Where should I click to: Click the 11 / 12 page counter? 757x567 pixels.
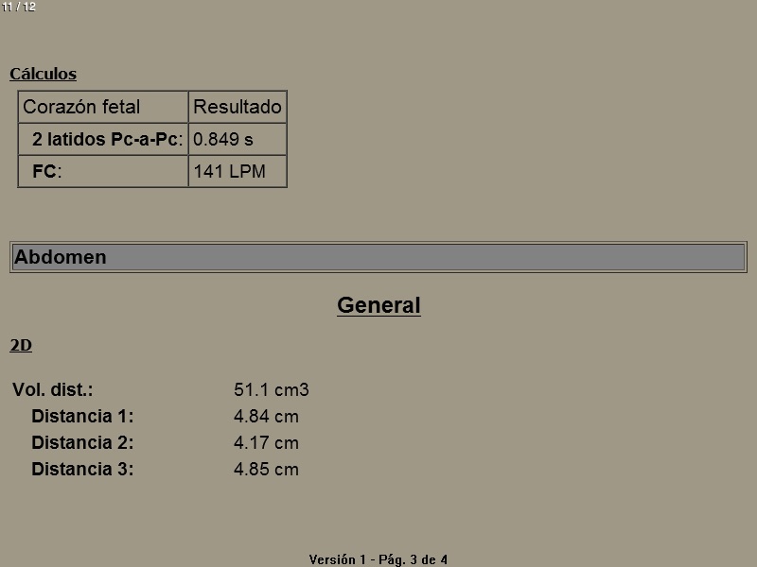tap(19, 7)
